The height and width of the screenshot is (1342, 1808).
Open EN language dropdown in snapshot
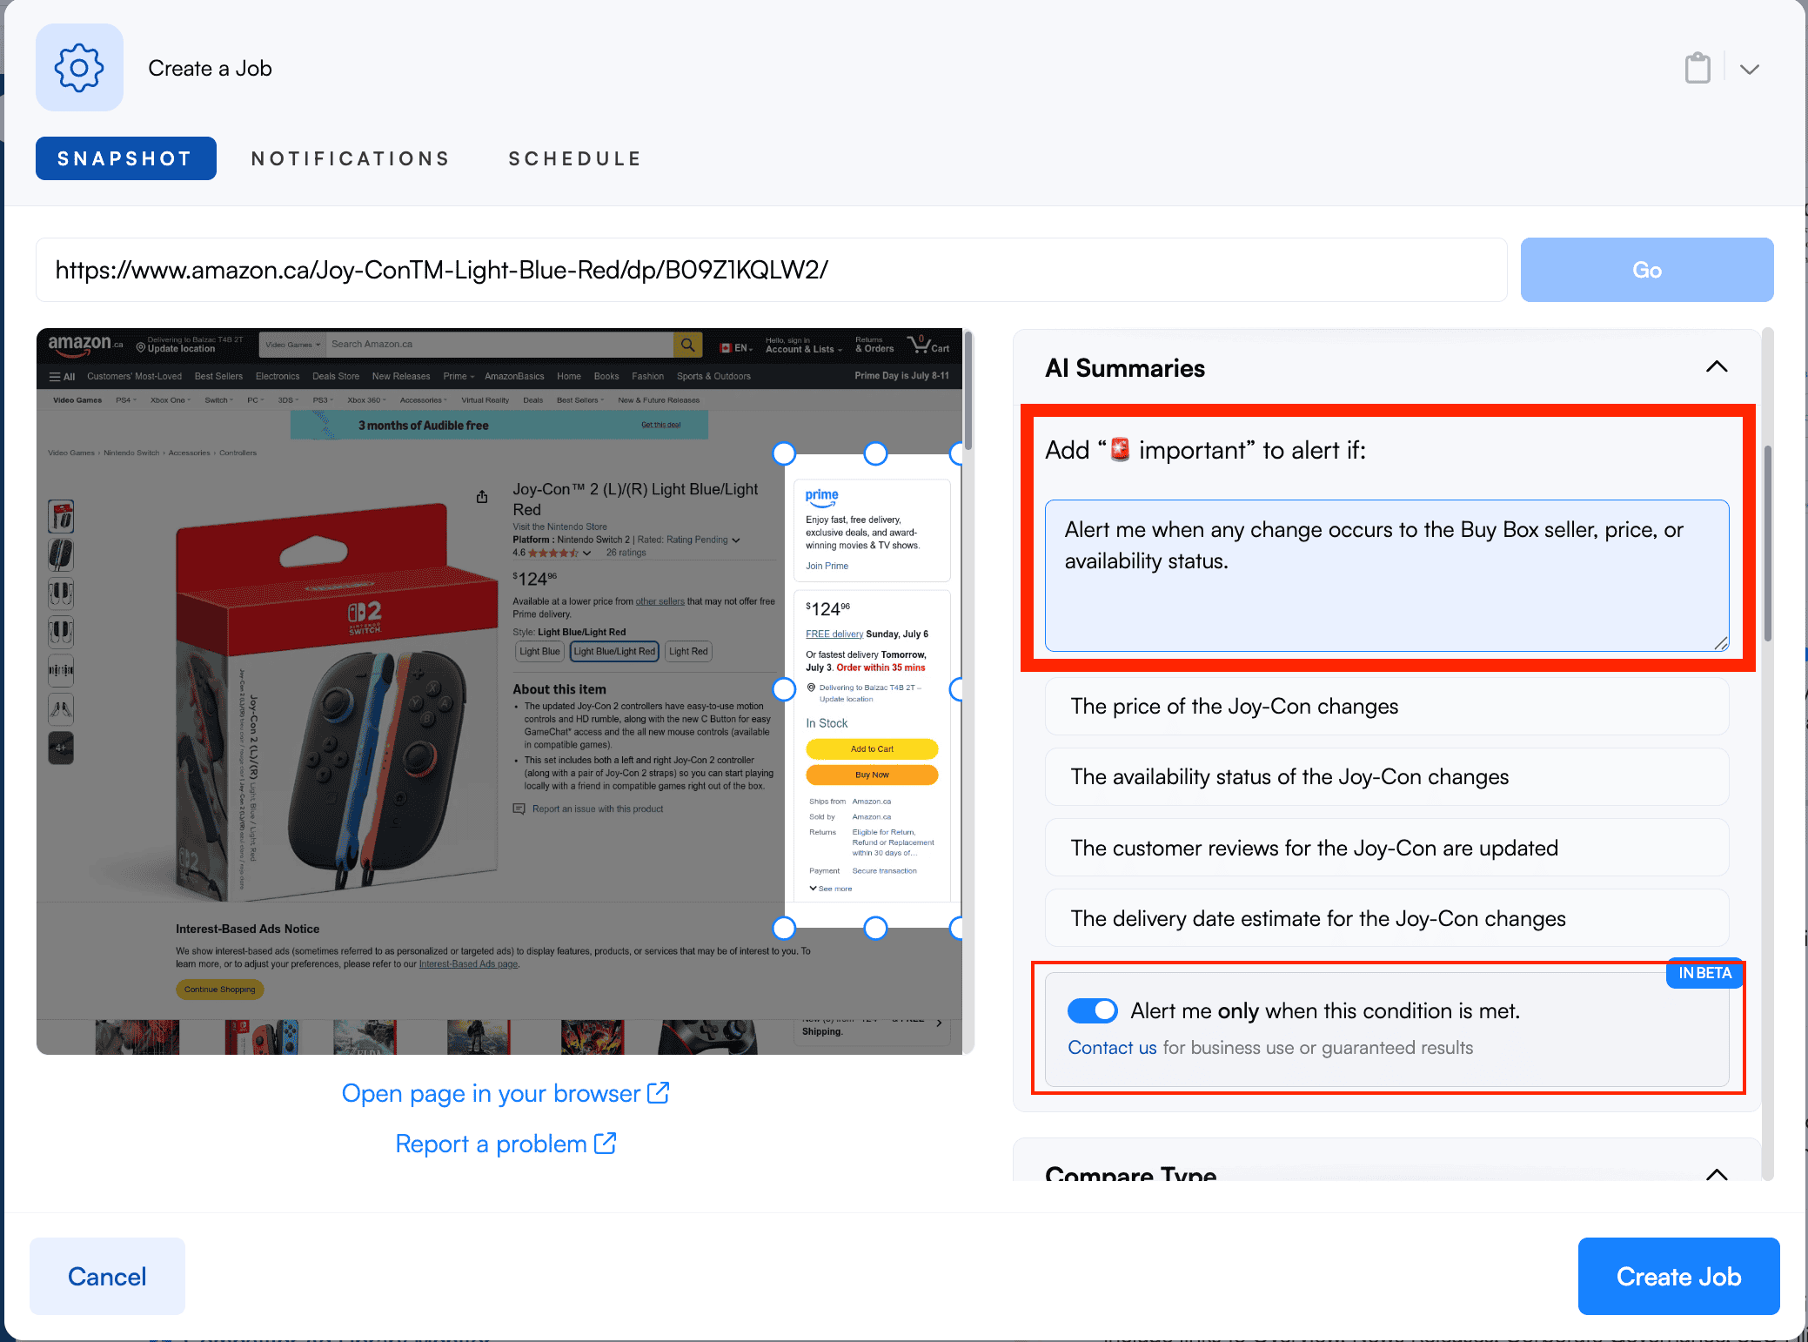[x=736, y=347]
